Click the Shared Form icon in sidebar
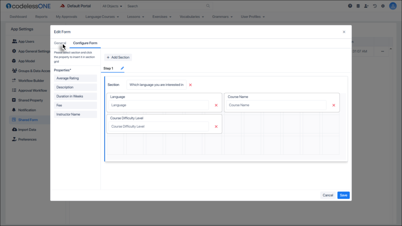 pyautogui.click(x=14, y=120)
